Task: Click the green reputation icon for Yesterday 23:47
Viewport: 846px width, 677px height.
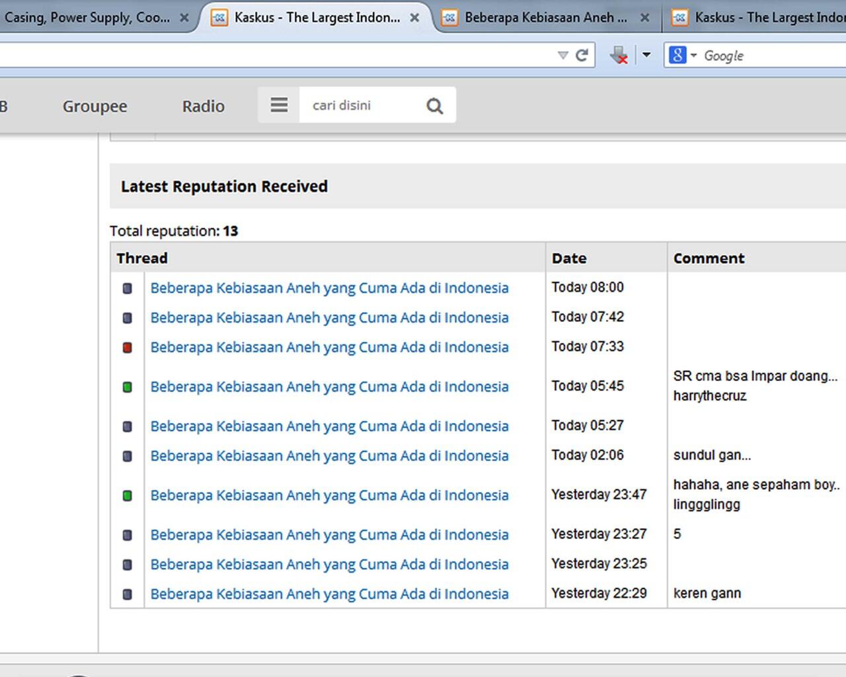Action: pyautogui.click(x=128, y=495)
